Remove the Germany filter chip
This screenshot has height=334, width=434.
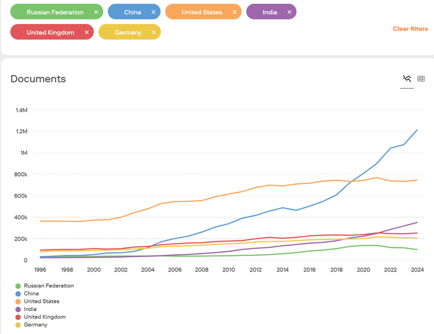point(153,33)
